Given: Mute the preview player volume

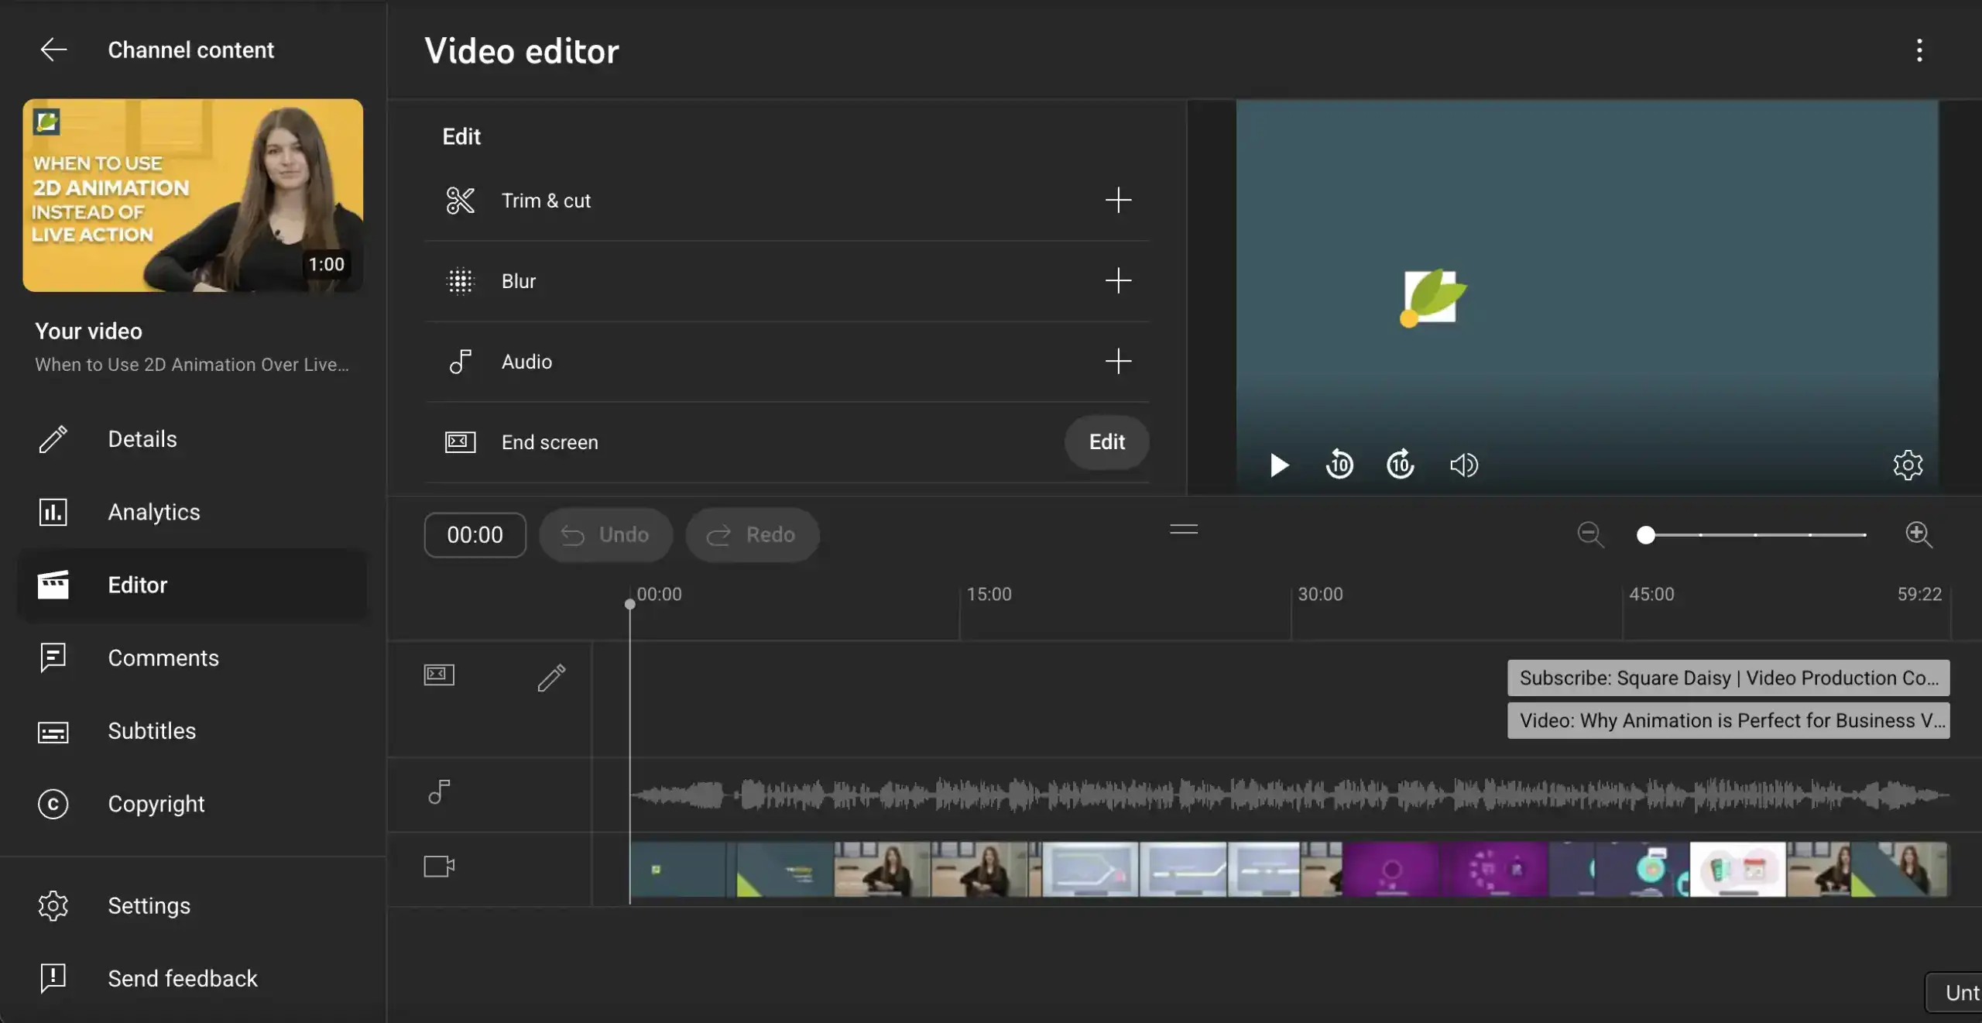Looking at the screenshot, I should 1463,465.
